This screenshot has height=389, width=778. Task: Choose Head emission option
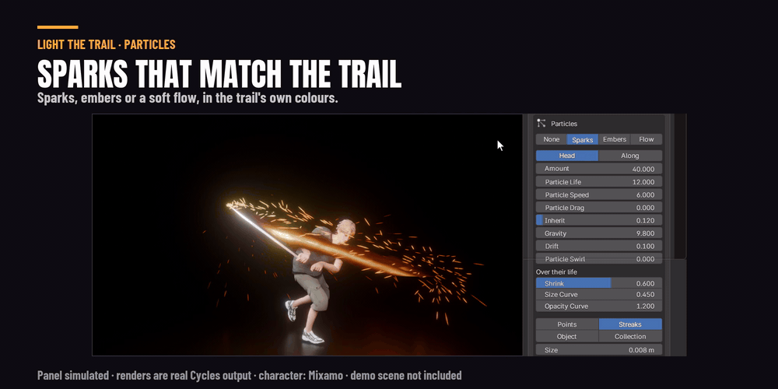tap(567, 156)
